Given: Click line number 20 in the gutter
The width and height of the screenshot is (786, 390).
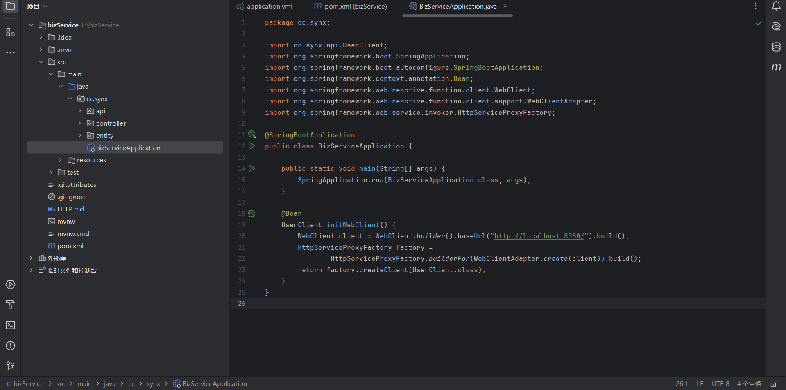Looking at the screenshot, I should (242, 236).
